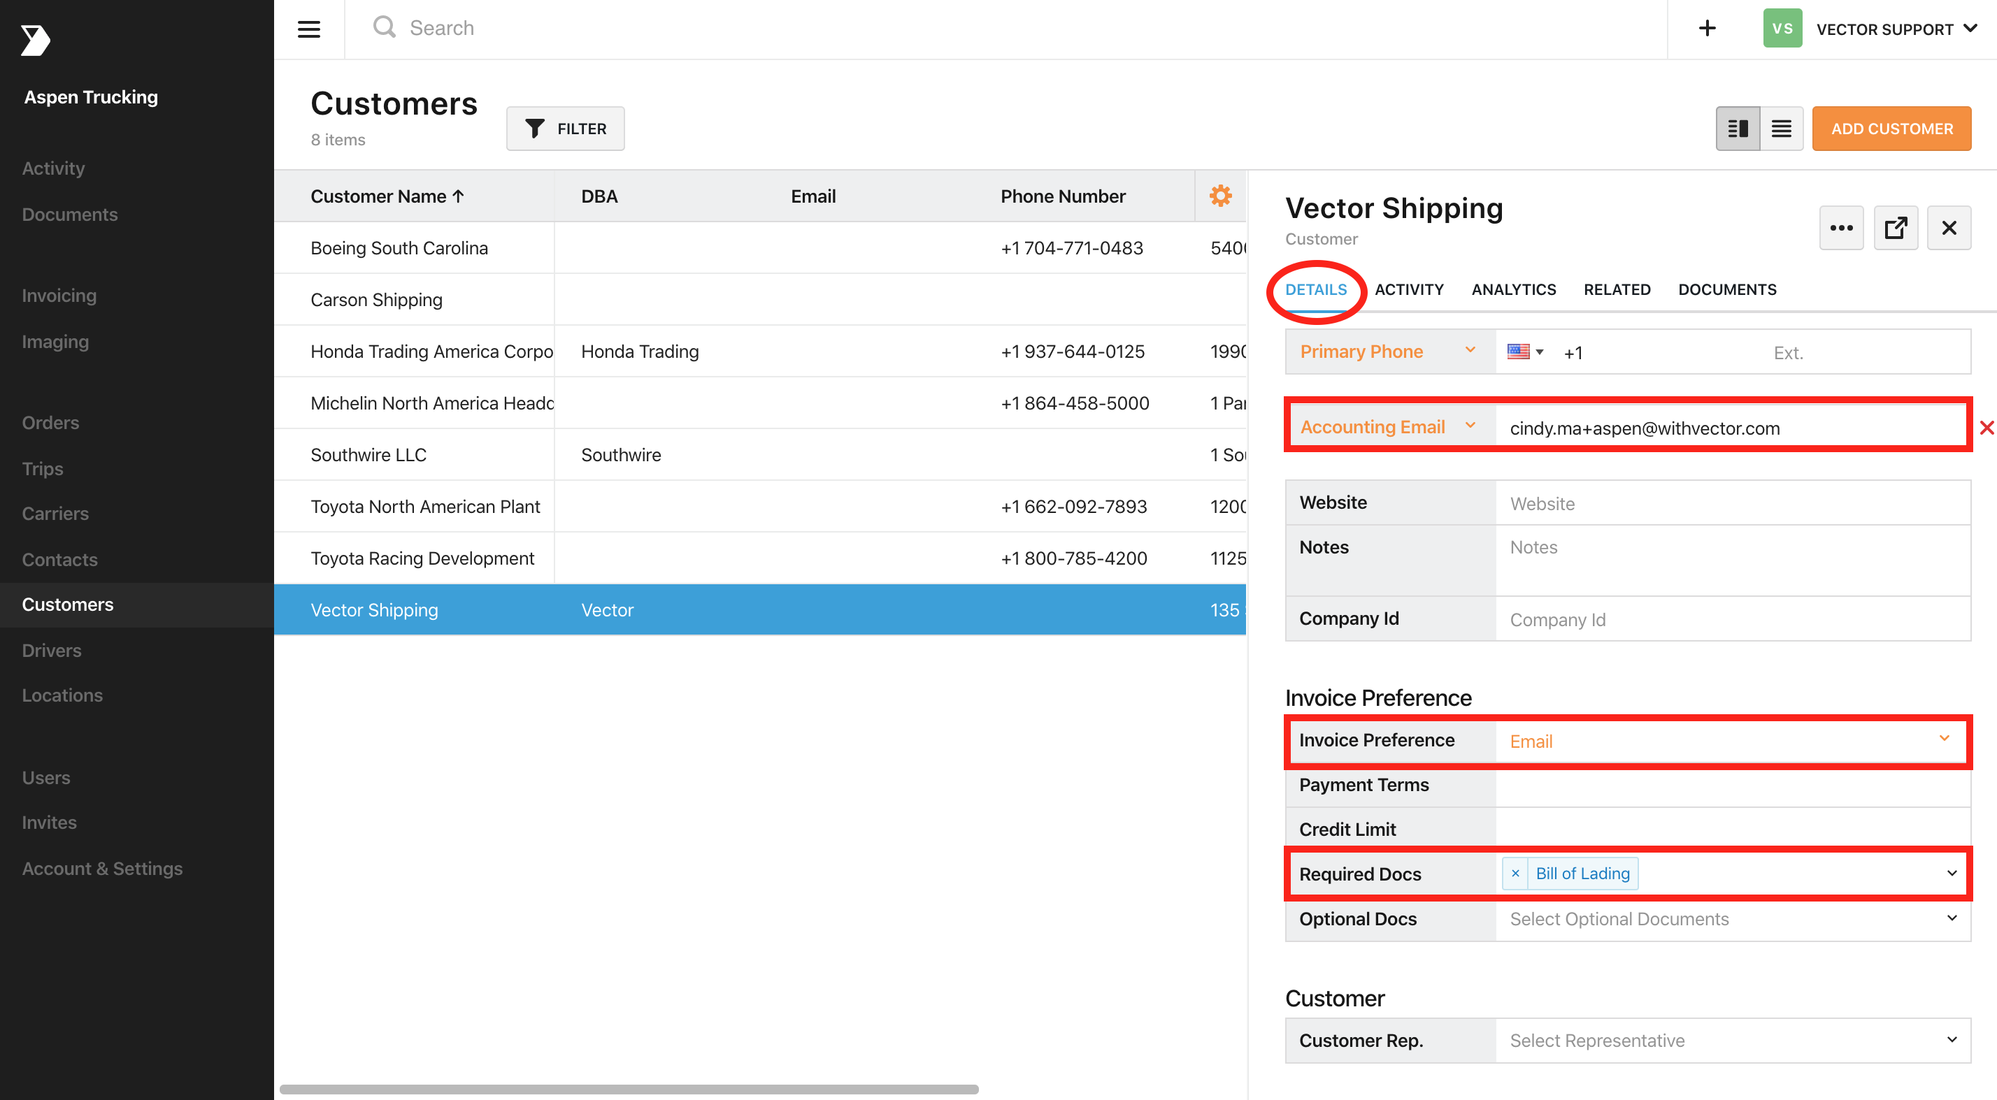
Task: Open Users in the sidebar
Action: tap(45, 778)
